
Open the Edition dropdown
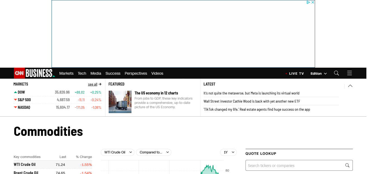pos(318,74)
